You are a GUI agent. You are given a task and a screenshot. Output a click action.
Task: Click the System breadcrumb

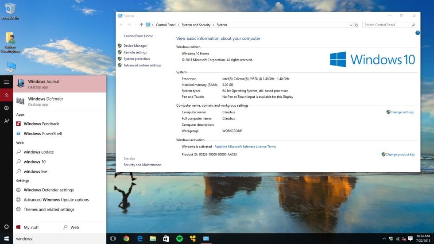coord(222,25)
